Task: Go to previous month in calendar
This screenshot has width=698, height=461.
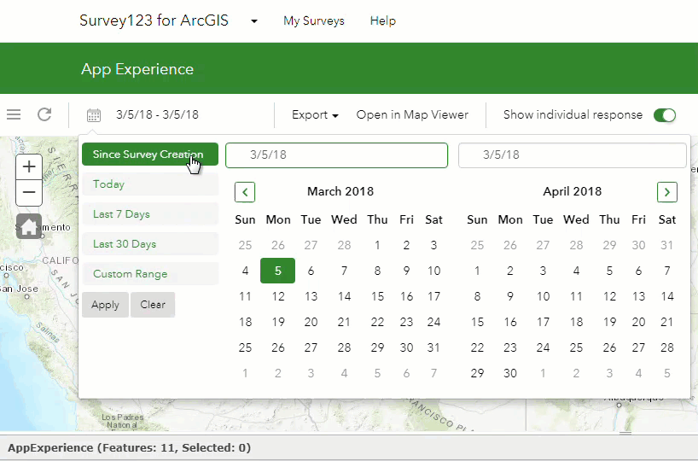Action: coord(245,192)
